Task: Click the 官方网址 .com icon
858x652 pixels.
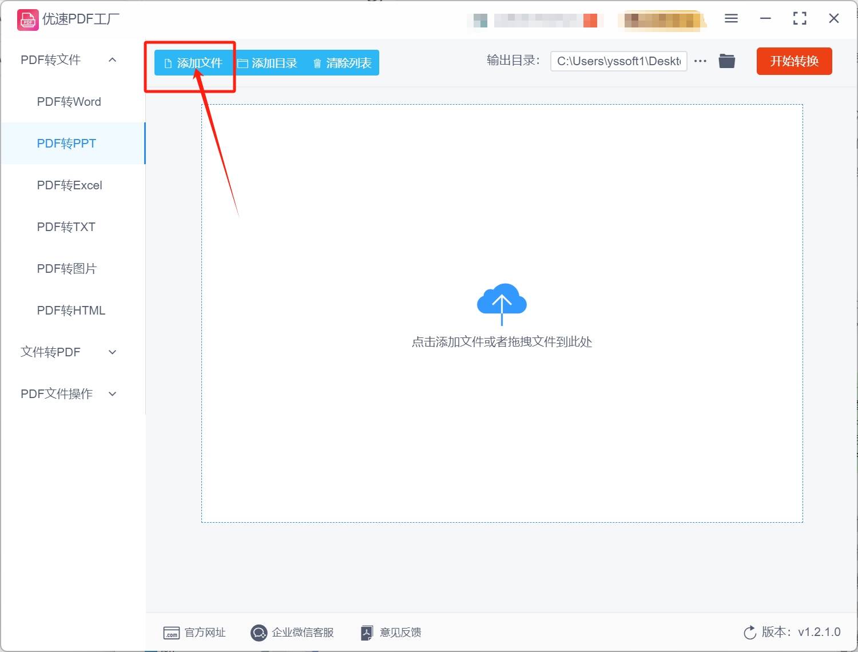Action: [x=172, y=633]
